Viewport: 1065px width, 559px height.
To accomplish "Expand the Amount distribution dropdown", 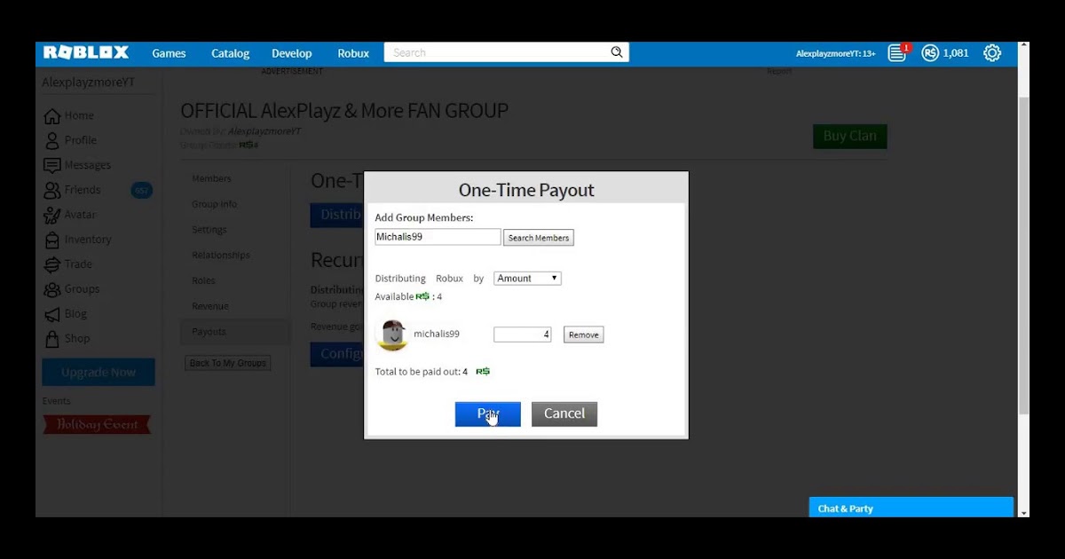I will 527,279.
